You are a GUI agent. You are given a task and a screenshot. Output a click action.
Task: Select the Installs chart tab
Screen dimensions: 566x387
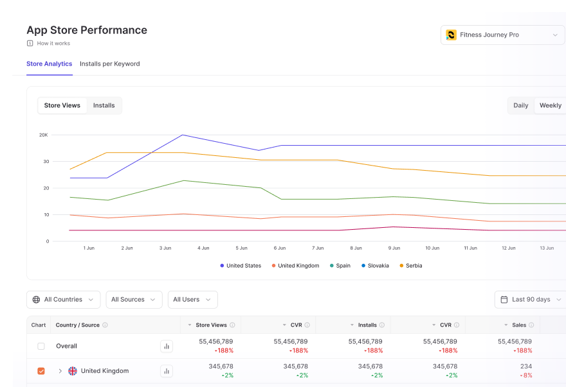click(104, 106)
